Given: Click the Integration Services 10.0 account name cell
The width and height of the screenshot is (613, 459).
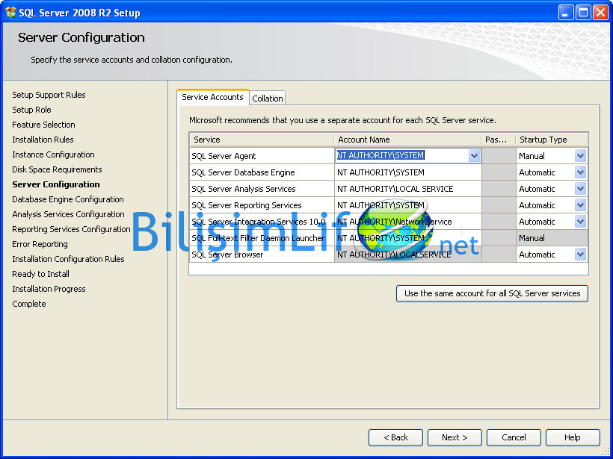Looking at the screenshot, I should (x=407, y=222).
